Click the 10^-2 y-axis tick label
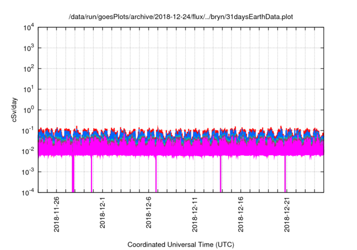The height and width of the screenshot is (250, 357). point(28,151)
